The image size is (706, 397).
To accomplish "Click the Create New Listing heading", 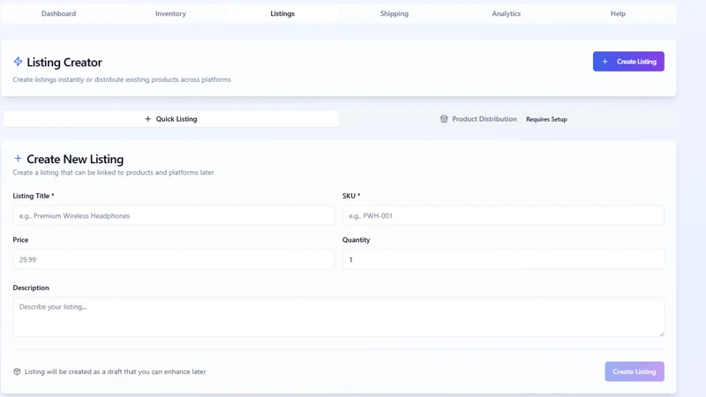I will click(75, 160).
